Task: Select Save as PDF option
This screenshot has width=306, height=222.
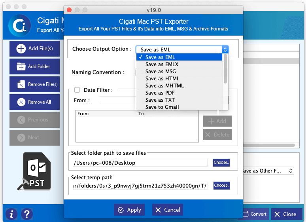Action: click(x=179, y=93)
